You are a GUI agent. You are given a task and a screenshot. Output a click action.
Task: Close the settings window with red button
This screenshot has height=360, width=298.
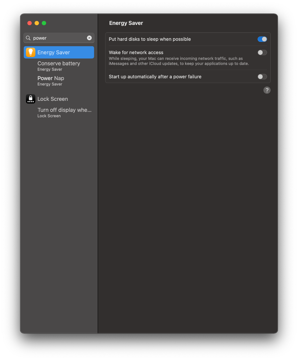(x=29, y=23)
